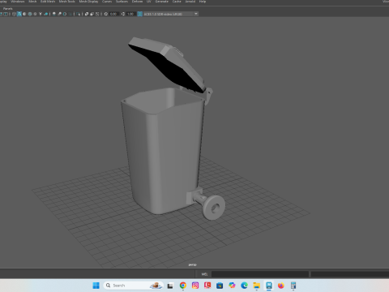Viewport: 389px width, 292px height.
Task: Click the Maya icon in taskbar
Action: pyautogui.click(x=269, y=286)
